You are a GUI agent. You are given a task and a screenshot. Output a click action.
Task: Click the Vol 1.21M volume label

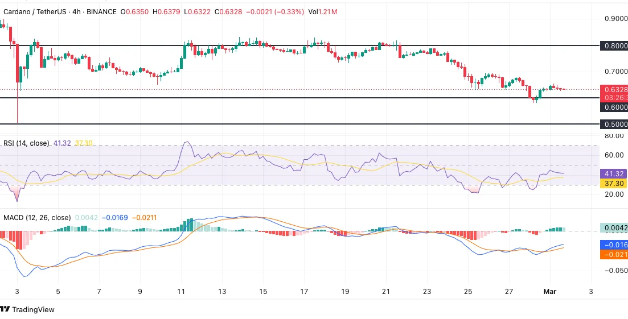[323, 12]
